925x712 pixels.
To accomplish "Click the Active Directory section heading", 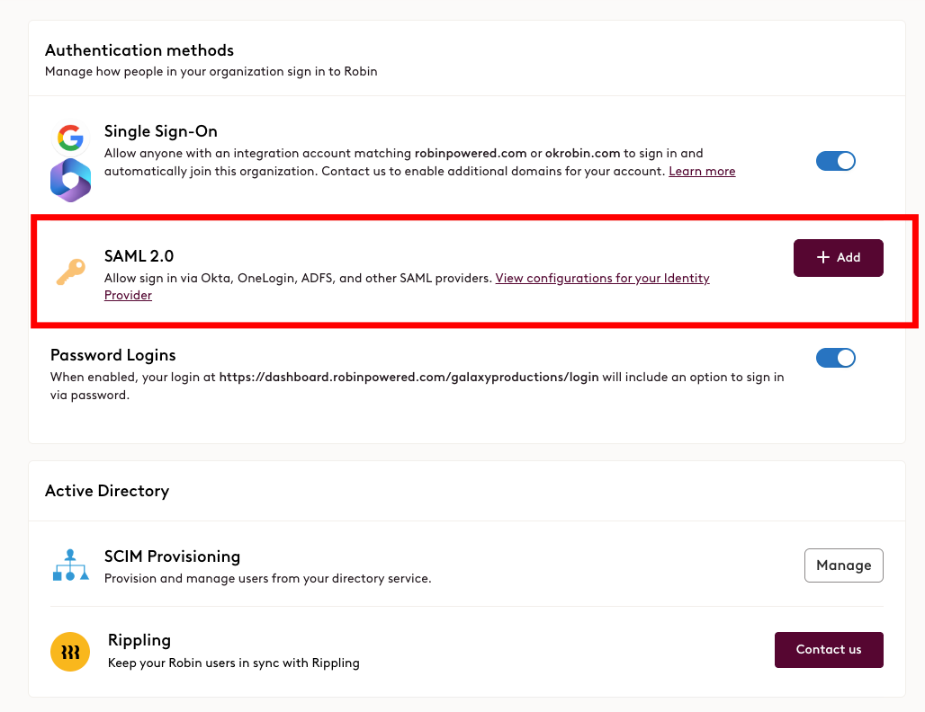I will pyautogui.click(x=107, y=491).
